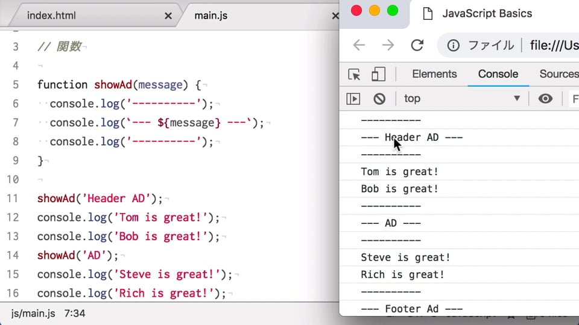Close the index.html tab
Screen dimensions: 579x325
(x=168, y=16)
